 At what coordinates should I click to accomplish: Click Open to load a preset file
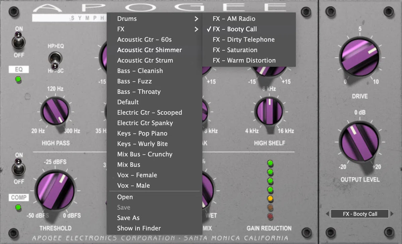point(125,197)
